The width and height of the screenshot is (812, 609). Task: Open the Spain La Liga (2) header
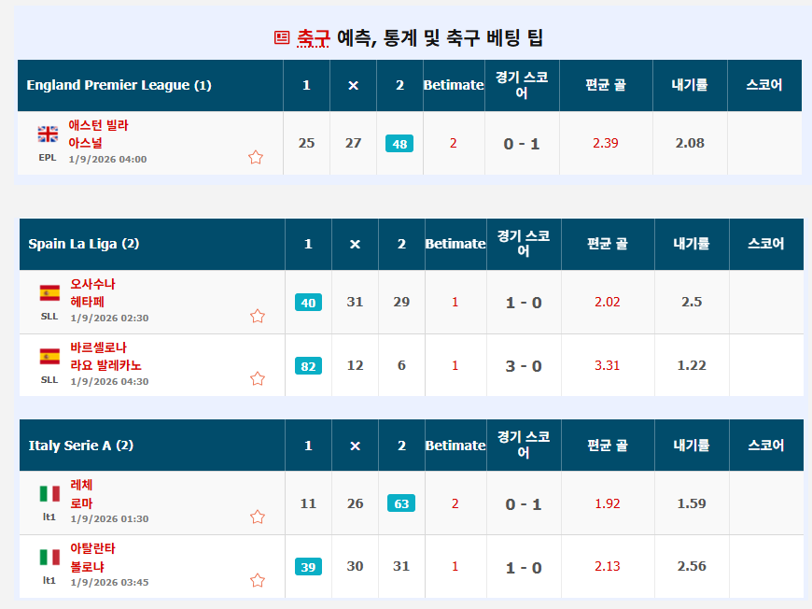coord(84,244)
